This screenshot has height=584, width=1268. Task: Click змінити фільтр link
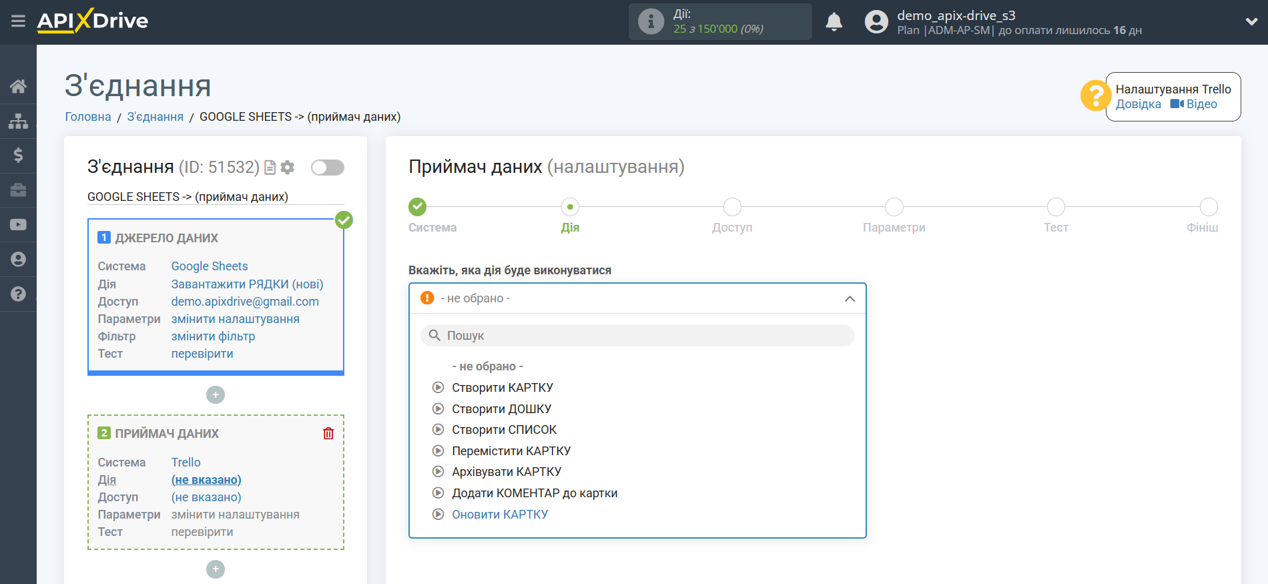tap(213, 336)
